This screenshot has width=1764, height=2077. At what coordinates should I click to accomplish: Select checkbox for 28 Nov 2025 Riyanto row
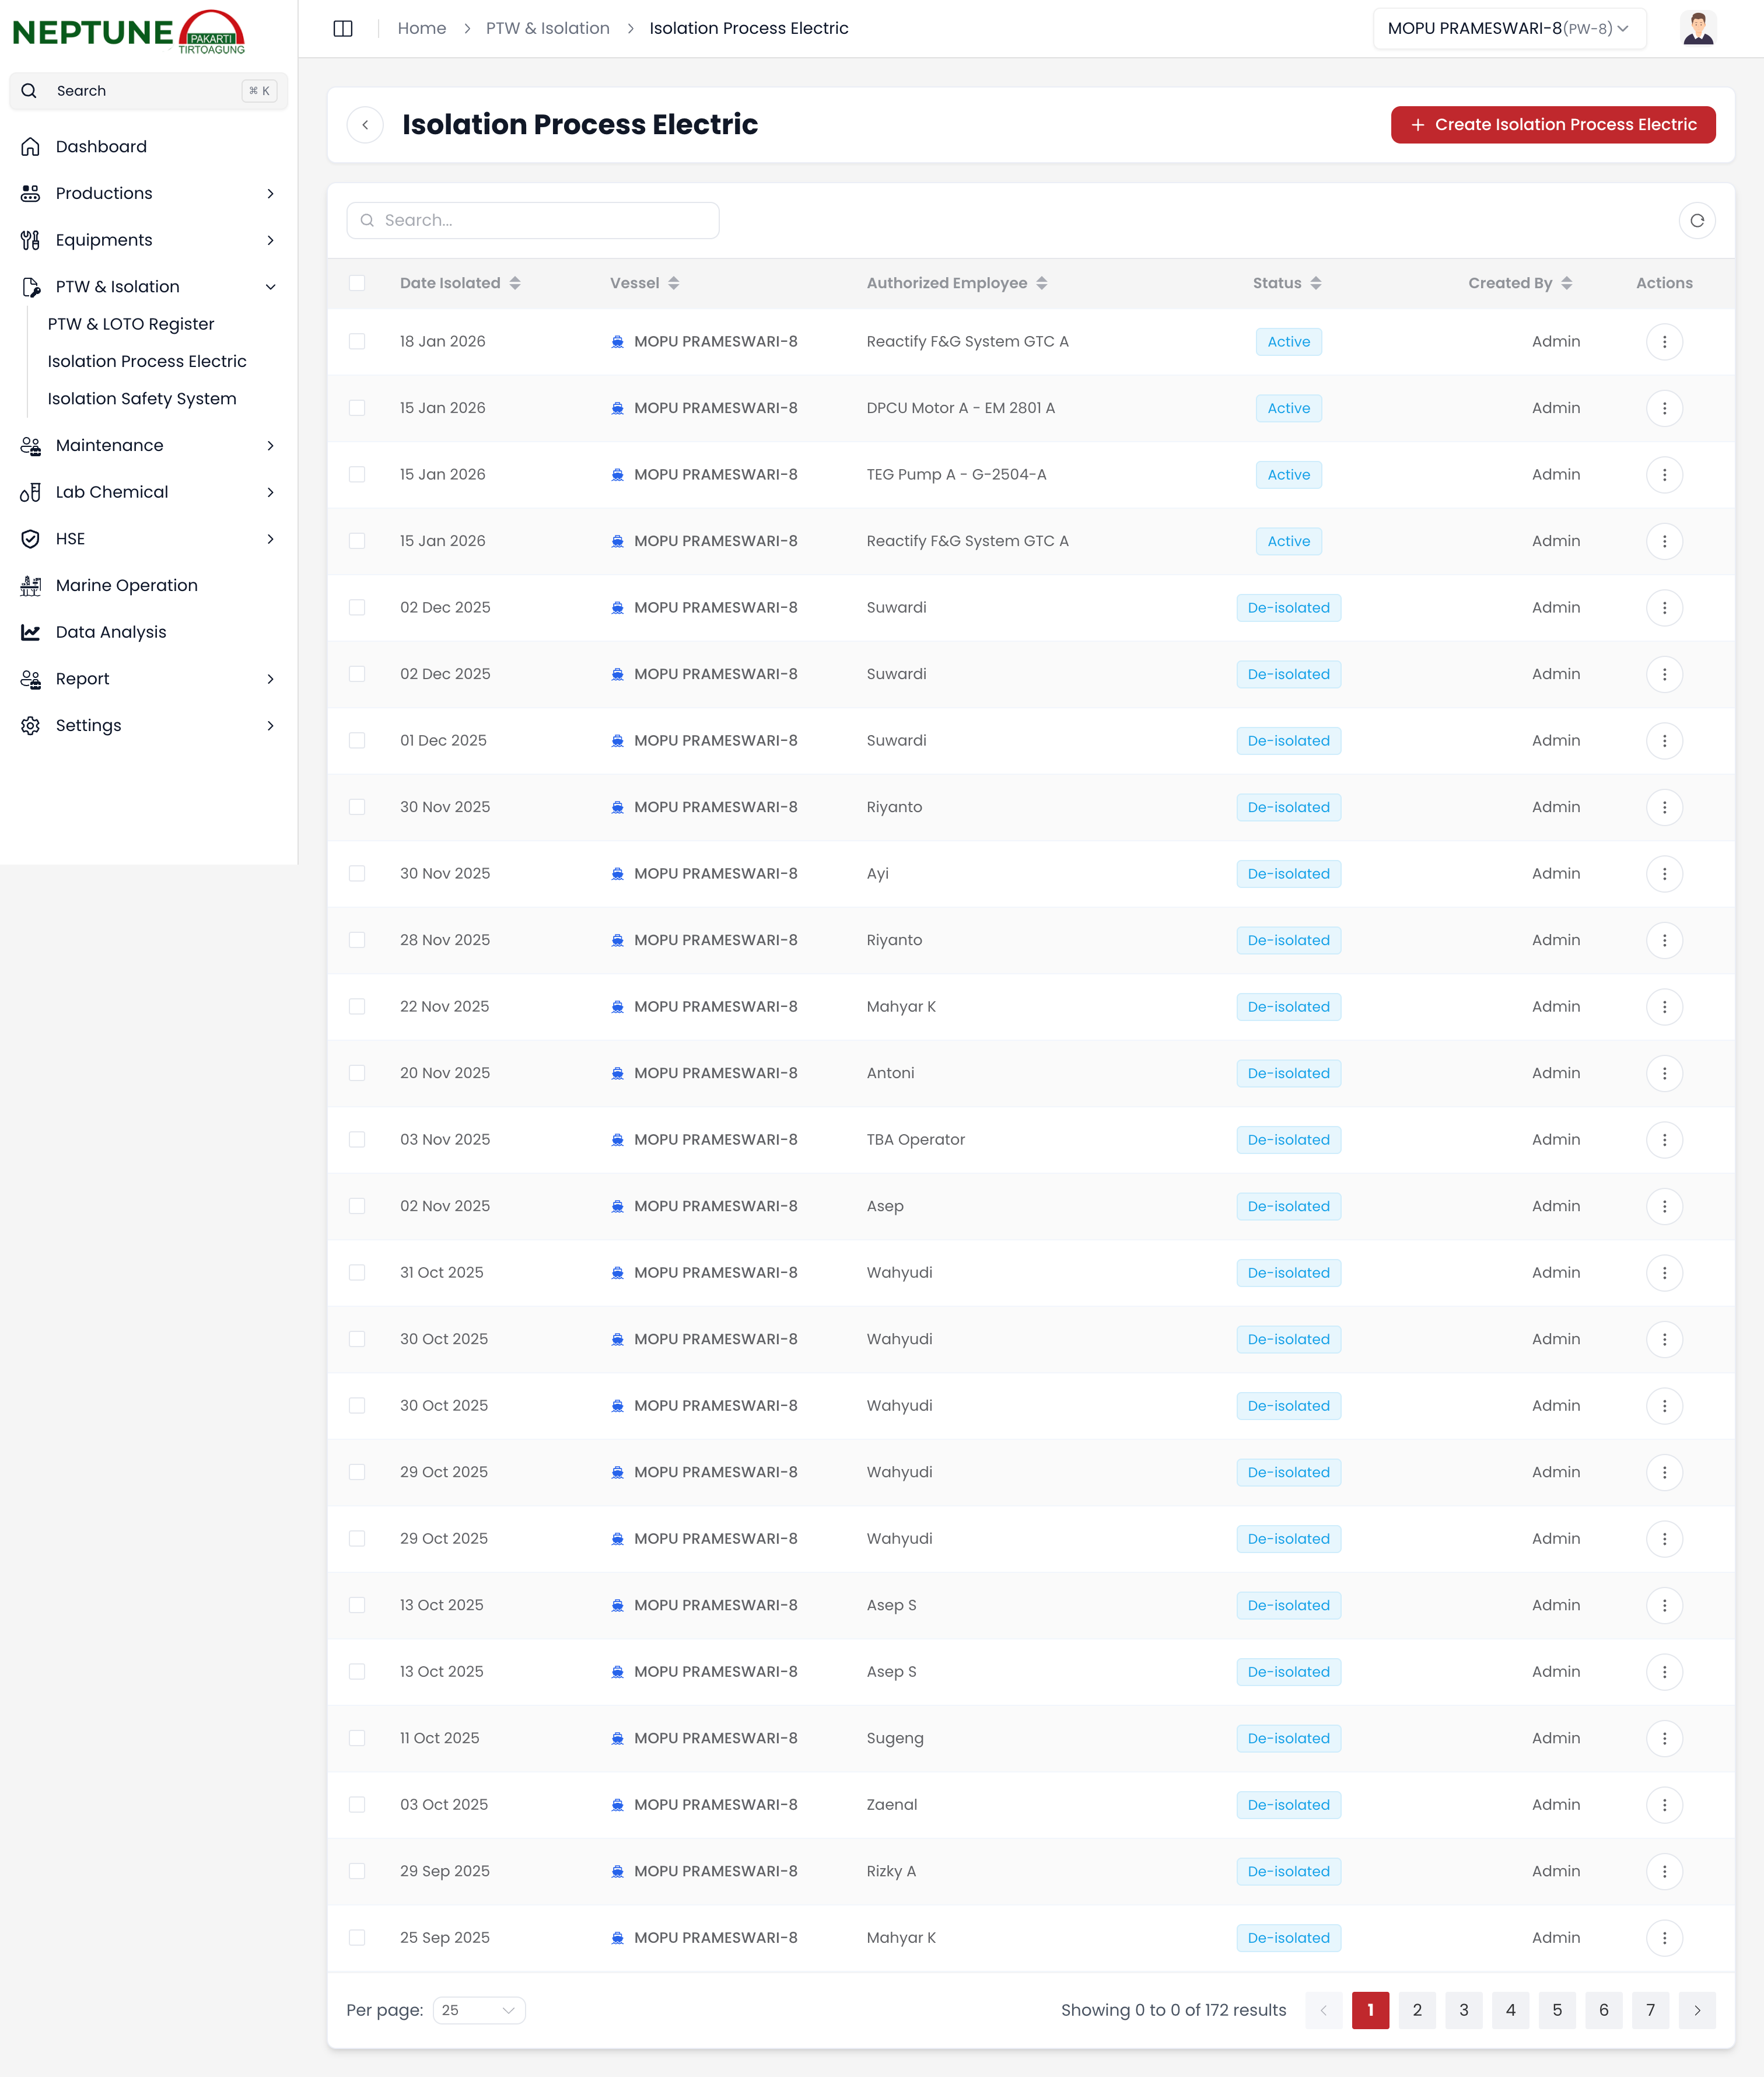pyautogui.click(x=357, y=940)
